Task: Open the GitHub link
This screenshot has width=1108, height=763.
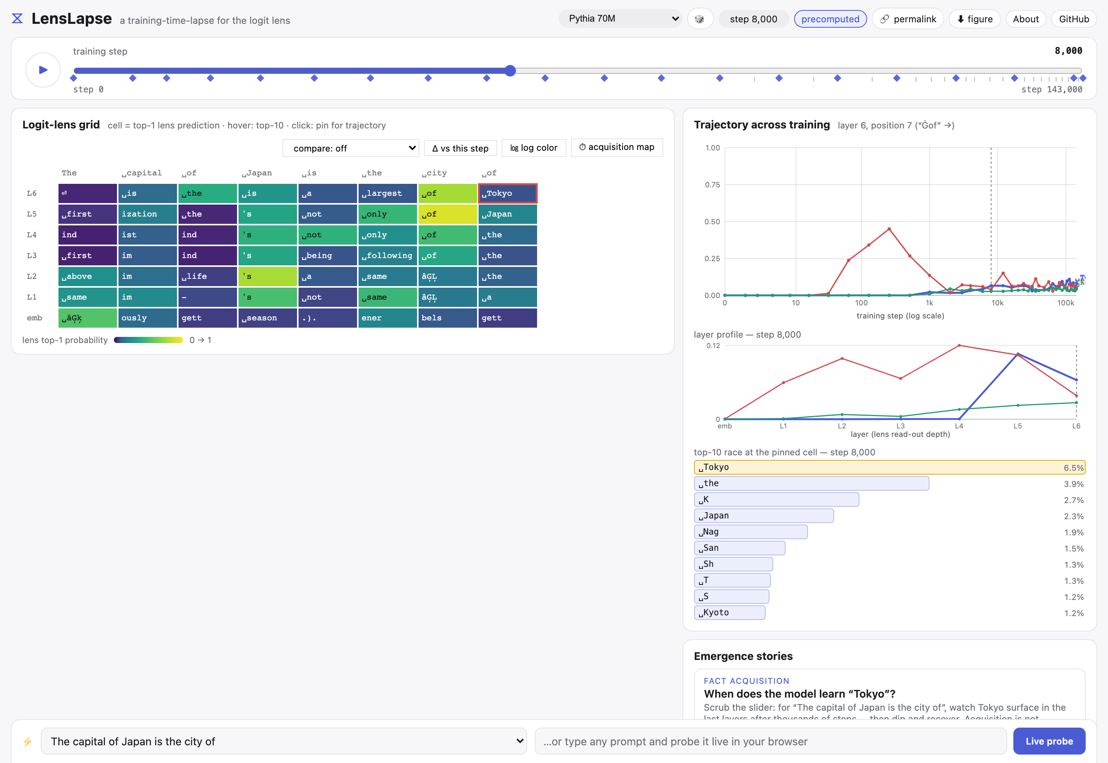Action: (1074, 19)
